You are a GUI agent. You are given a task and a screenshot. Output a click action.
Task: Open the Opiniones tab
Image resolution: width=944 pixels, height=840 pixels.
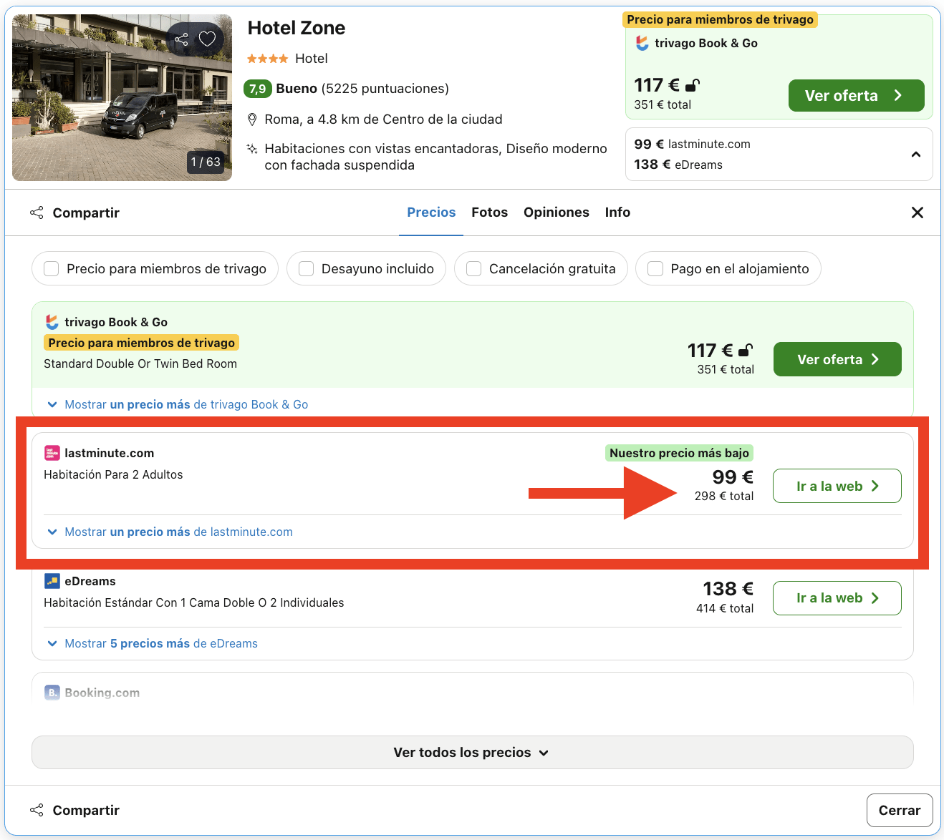click(557, 213)
